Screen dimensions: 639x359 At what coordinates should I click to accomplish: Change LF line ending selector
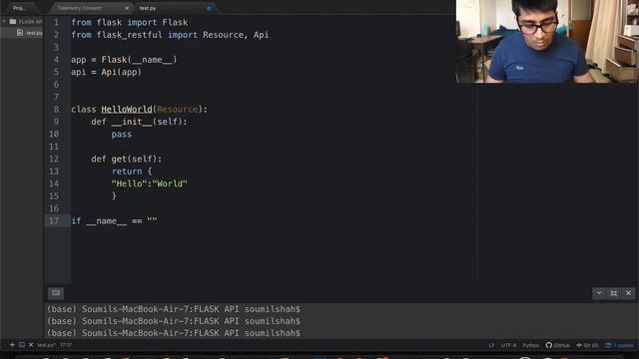(491, 345)
